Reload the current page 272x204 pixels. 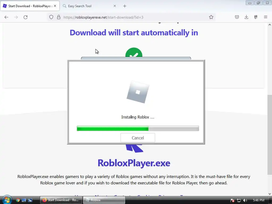(x=25, y=17)
